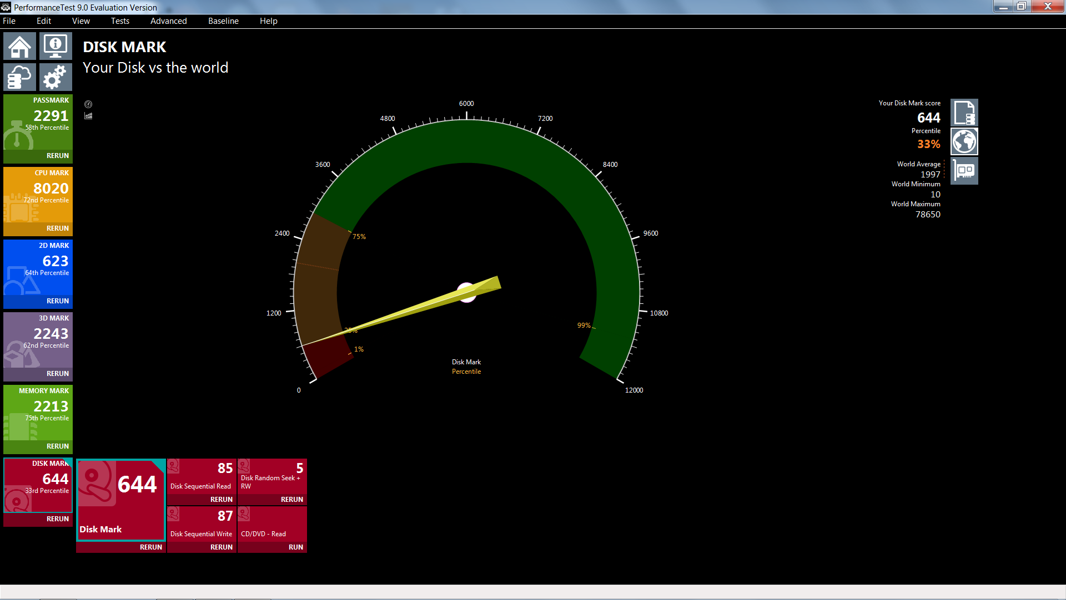Click the 75% marker on gauge

coord(359,237)
